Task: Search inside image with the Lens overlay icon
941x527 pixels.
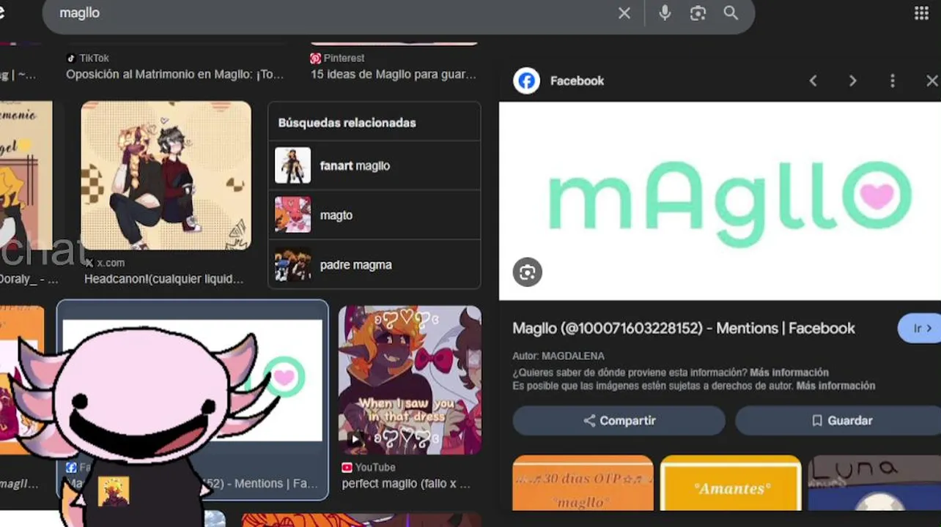Action: pos(527,272)
